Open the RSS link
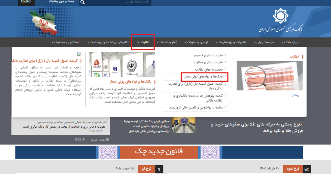This screenshot has height=174, width=331. 78,140
